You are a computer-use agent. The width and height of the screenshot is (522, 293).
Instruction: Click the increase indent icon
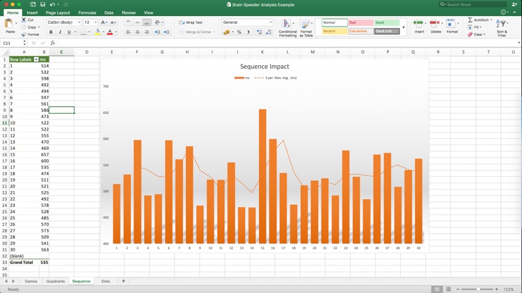pos(166,32)
